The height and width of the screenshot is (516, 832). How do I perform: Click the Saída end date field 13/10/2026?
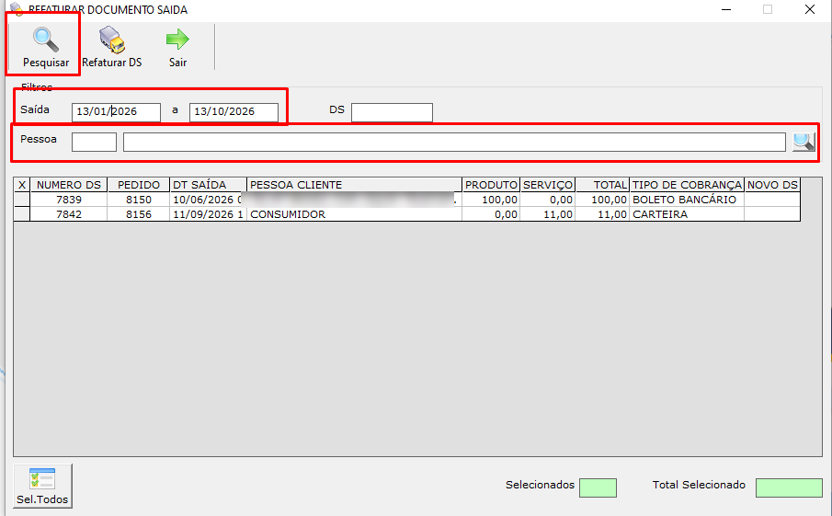point(234,112)
